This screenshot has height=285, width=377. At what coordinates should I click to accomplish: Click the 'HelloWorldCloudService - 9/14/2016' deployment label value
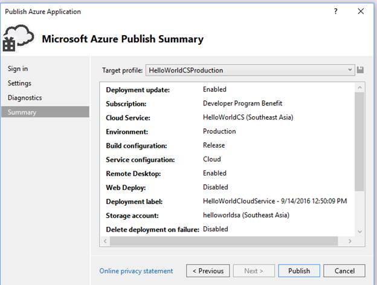[x=275, y=201]
